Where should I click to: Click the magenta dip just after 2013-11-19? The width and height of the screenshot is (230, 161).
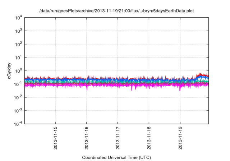[x=180, y=88]
